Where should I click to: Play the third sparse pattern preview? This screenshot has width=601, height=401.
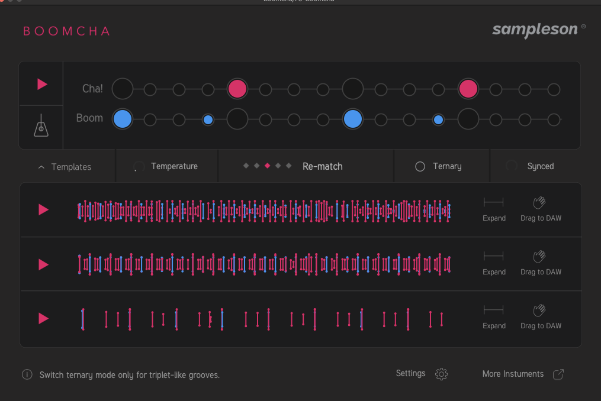tap(43, 318)
